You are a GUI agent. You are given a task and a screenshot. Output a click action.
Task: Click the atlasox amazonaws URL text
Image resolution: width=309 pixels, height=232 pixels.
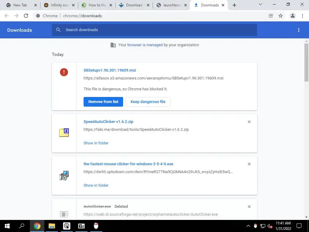click(x=154, y=78)
